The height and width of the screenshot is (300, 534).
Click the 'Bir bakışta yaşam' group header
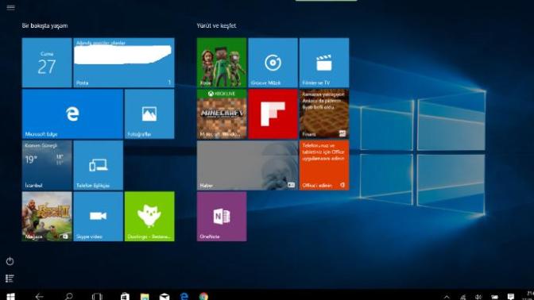pos(45,25)
